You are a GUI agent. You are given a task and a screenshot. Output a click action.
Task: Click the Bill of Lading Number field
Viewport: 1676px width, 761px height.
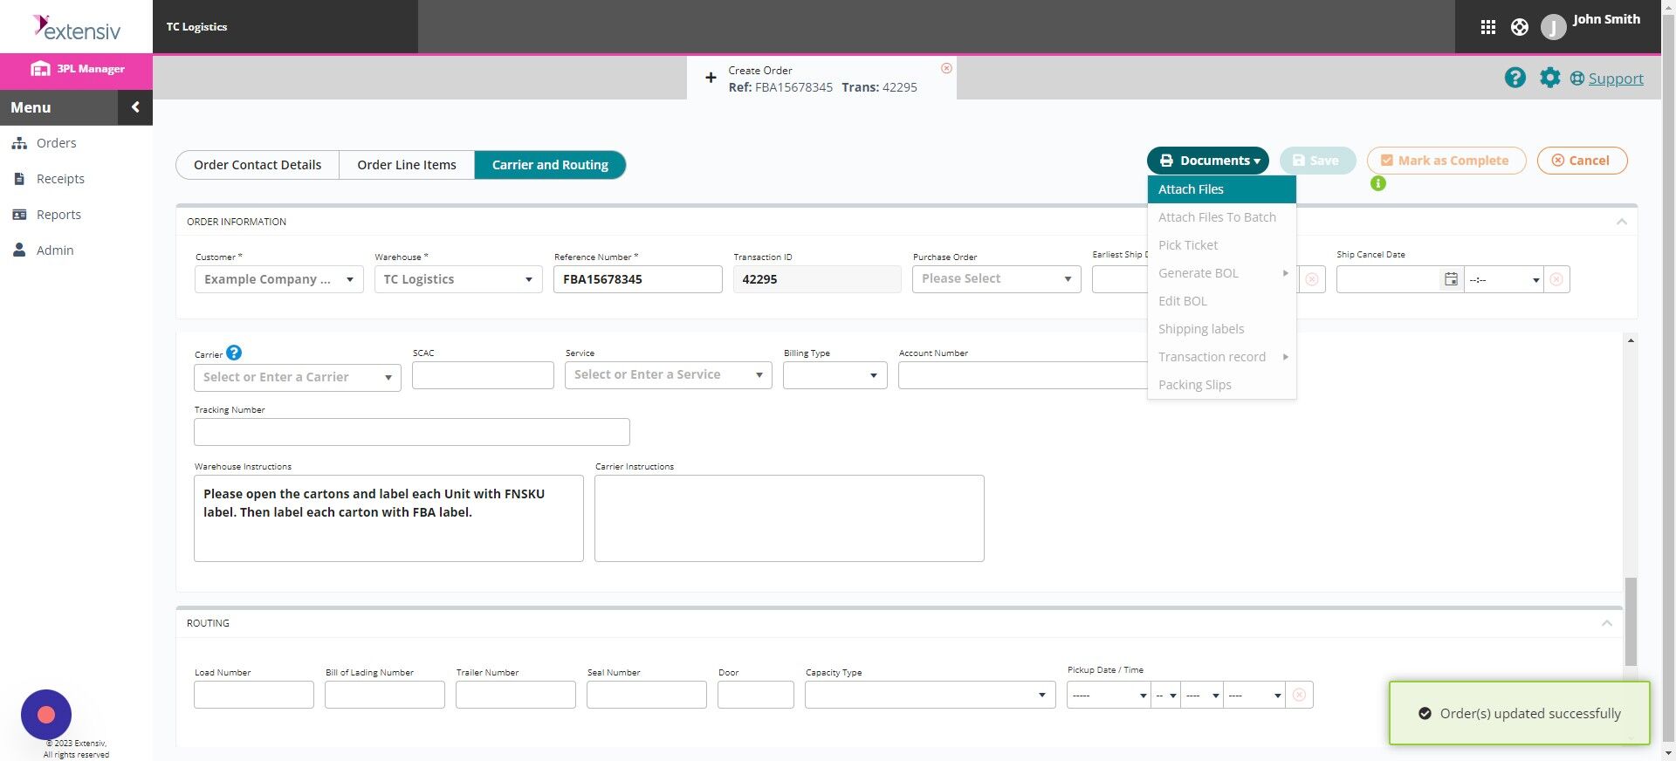(x=385, y=695)
